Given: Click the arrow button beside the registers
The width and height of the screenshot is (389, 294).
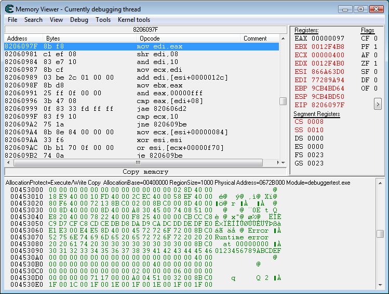Looking at the screenshot, I should pos(378,104).
